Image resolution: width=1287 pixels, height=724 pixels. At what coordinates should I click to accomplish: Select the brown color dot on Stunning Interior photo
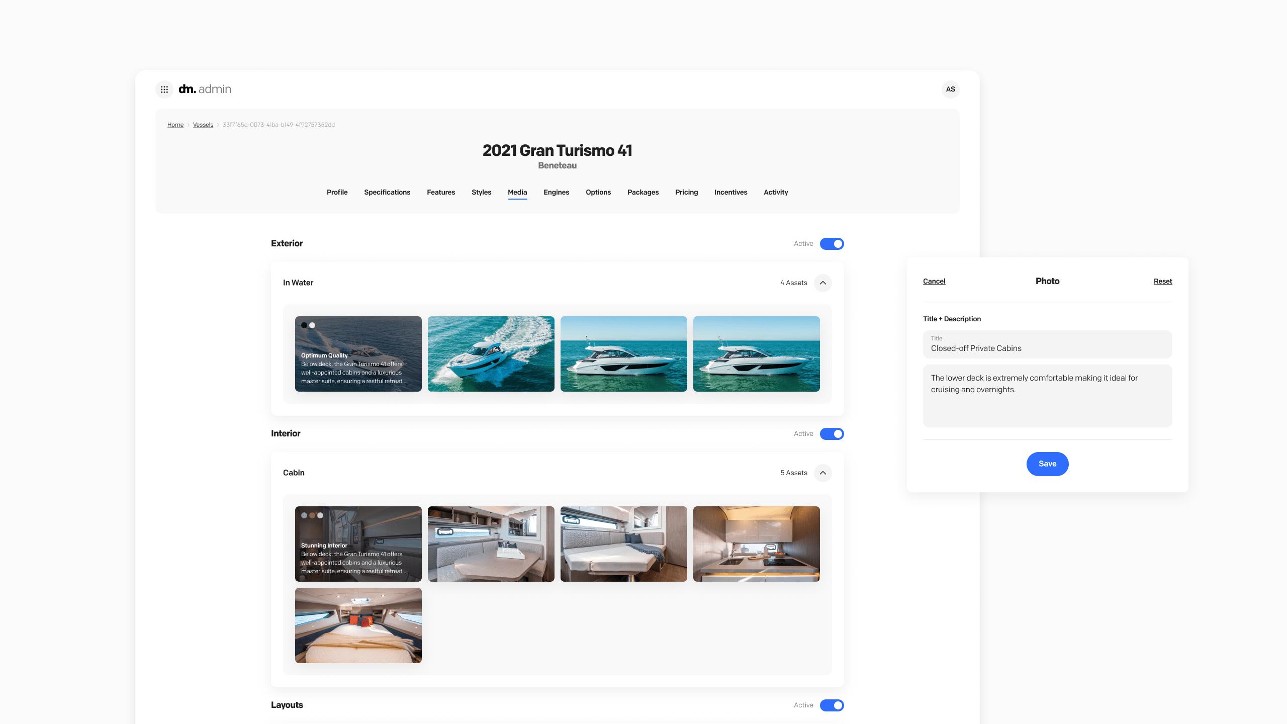[312, 515]
